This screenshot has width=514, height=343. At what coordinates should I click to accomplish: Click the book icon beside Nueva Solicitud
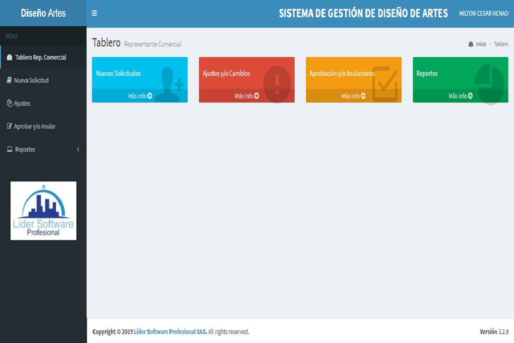(x=9, y=80)
